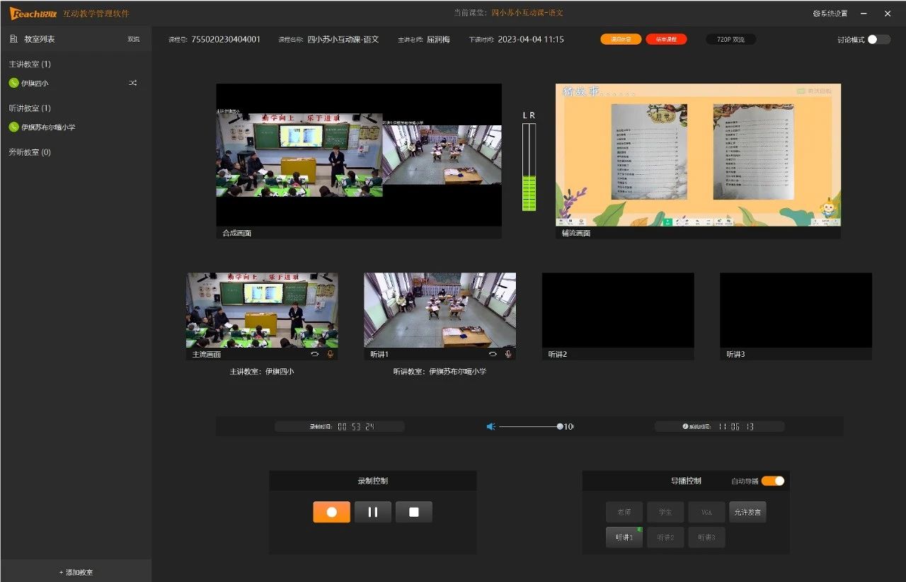Select the 辅流画面 preview thumbnail
The width and height of the screenshot is (906, 582).
pos(698,156)
